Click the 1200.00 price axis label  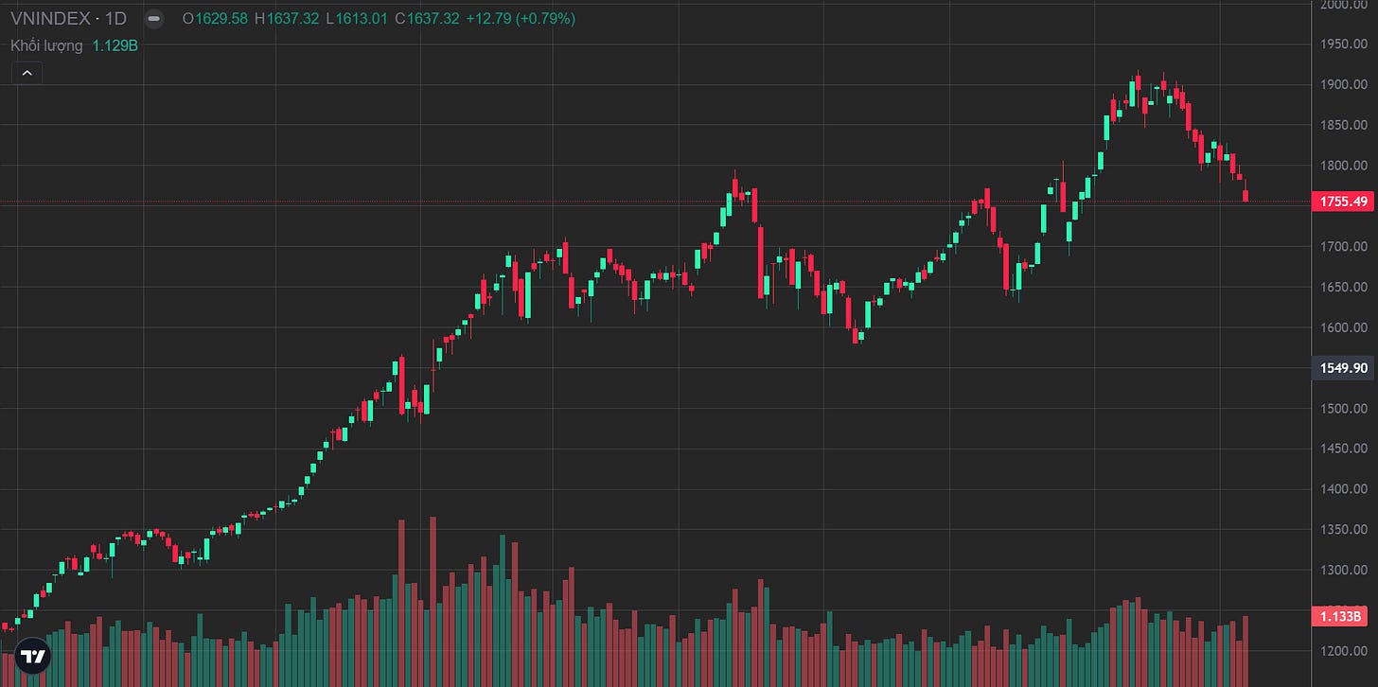pos(1346,651)
